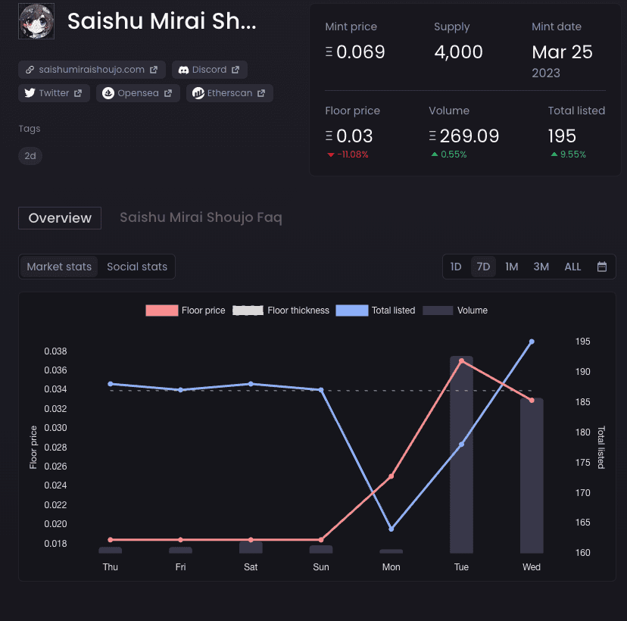627x621 pixels.
Task: Click the total listed value 195
Action: (x=562, y=136)
